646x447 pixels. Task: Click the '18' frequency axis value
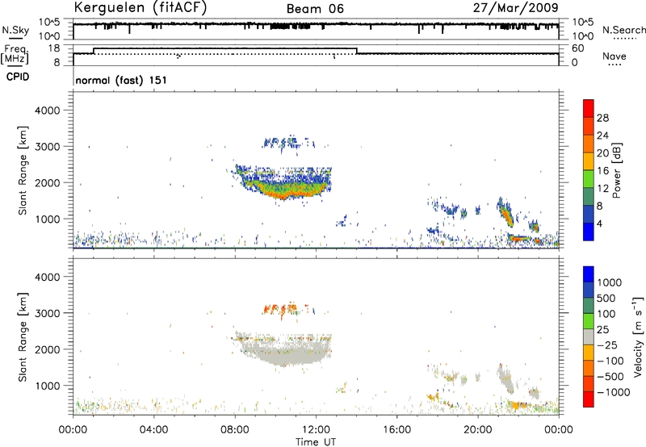tap(53, 48)
